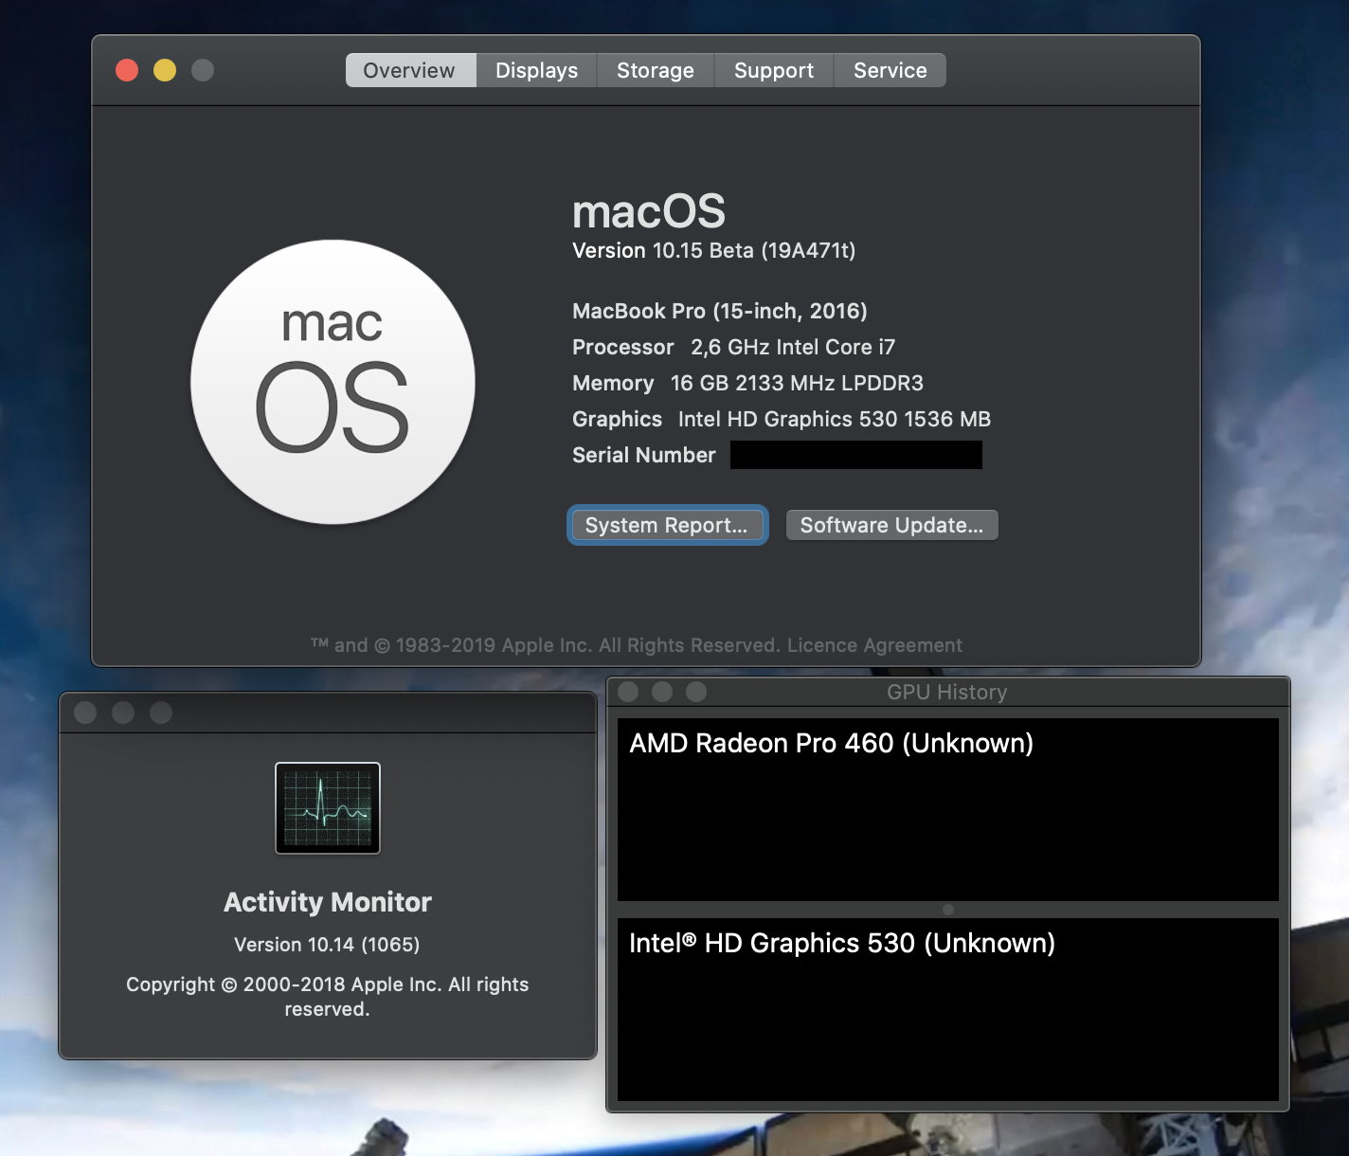Screen dimensions: 1349x1156
Task: Click the Activity Monitor app icon
Action: pyautogui.click(x=328, y=808)
